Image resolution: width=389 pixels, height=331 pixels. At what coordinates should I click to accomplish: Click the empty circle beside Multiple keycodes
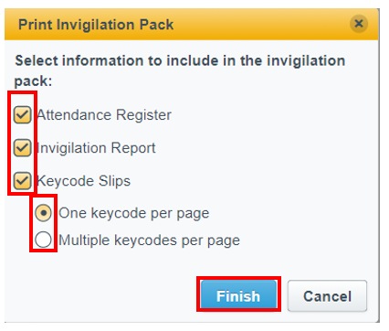43,240
